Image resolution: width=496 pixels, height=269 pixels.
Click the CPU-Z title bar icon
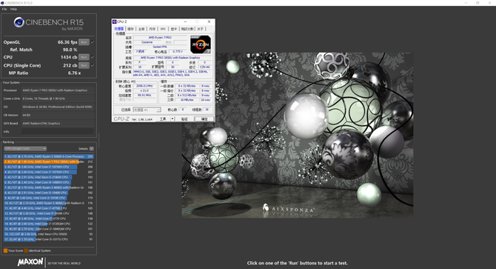pos(115,21)
